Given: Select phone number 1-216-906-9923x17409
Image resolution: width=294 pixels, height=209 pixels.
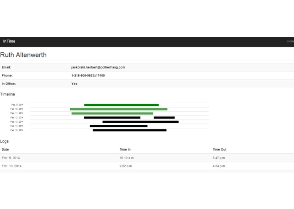Looking at the screenshot, I should click(x=88, y=76).
